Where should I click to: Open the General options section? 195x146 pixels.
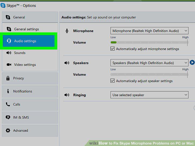[30, 17]
